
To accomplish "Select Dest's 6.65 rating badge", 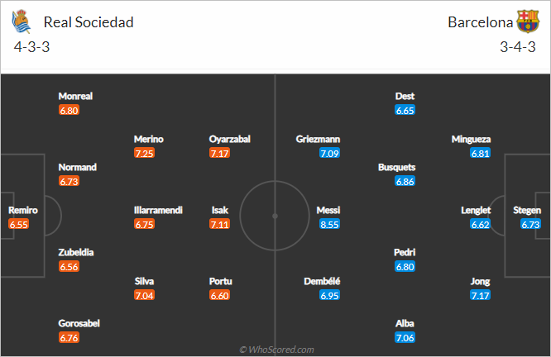I will [405, 111].
